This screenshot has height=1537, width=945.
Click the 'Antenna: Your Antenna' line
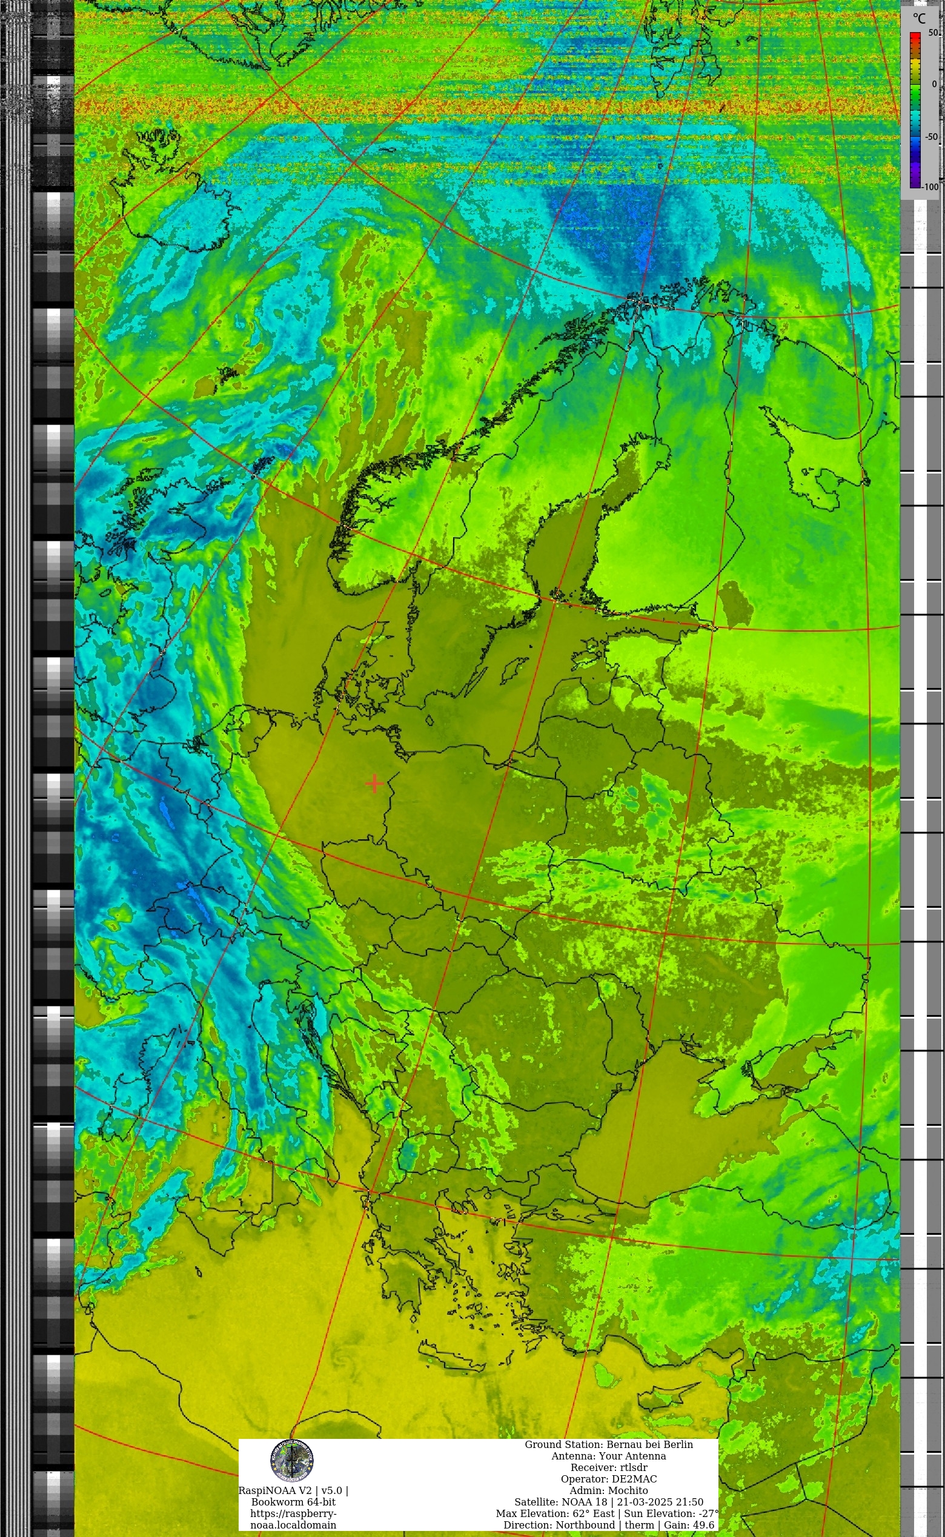point(608,1456)
